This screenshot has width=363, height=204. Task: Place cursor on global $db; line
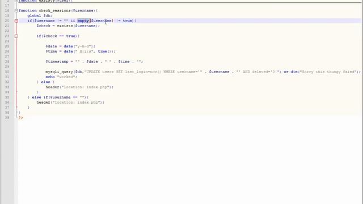(40, 16)
